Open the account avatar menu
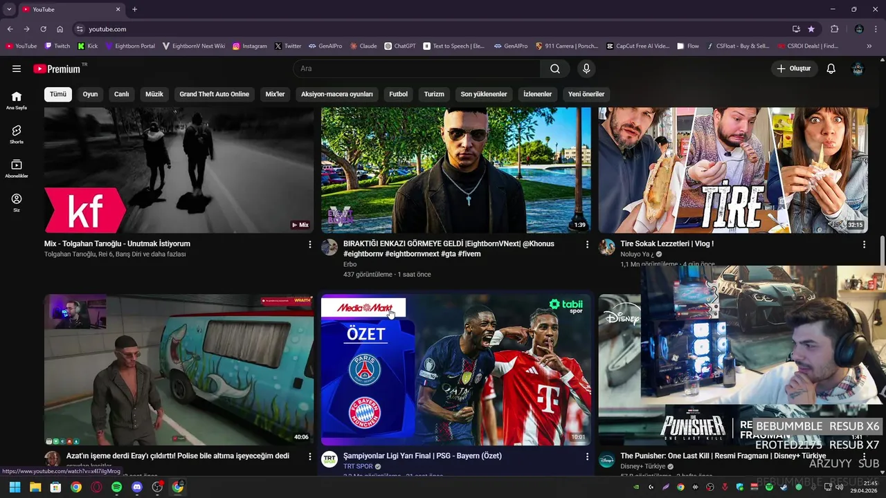The image size is (886, 498). pyautogui.click(x=858, y=68)
